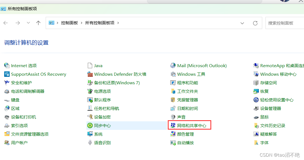
Task: Click the 用户帐户 people icon
Action: point(7,143)
